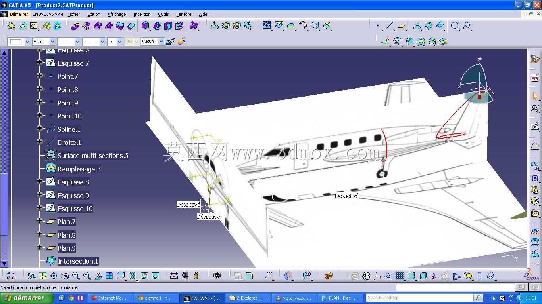Select the Spline curve tool
542x304 pixels.
click(x=467, y=26)
